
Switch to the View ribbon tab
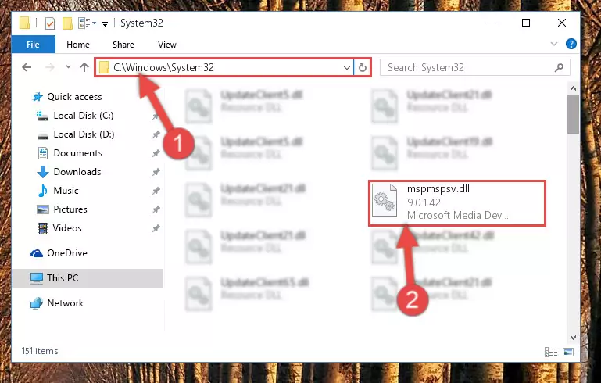tap(167, 45)
